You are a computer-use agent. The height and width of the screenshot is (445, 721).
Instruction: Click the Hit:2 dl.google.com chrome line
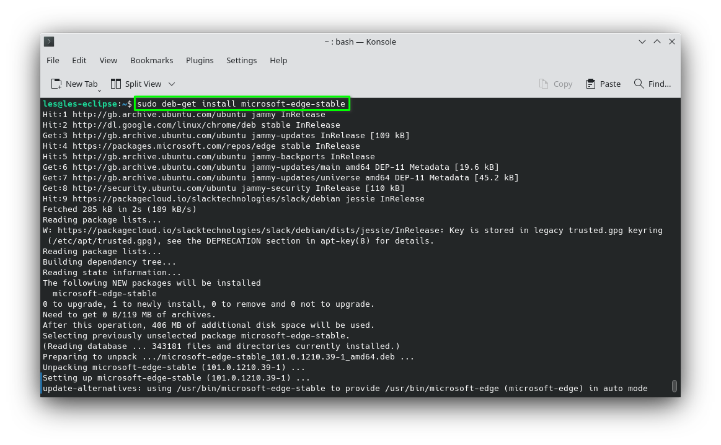coord(192,125)
